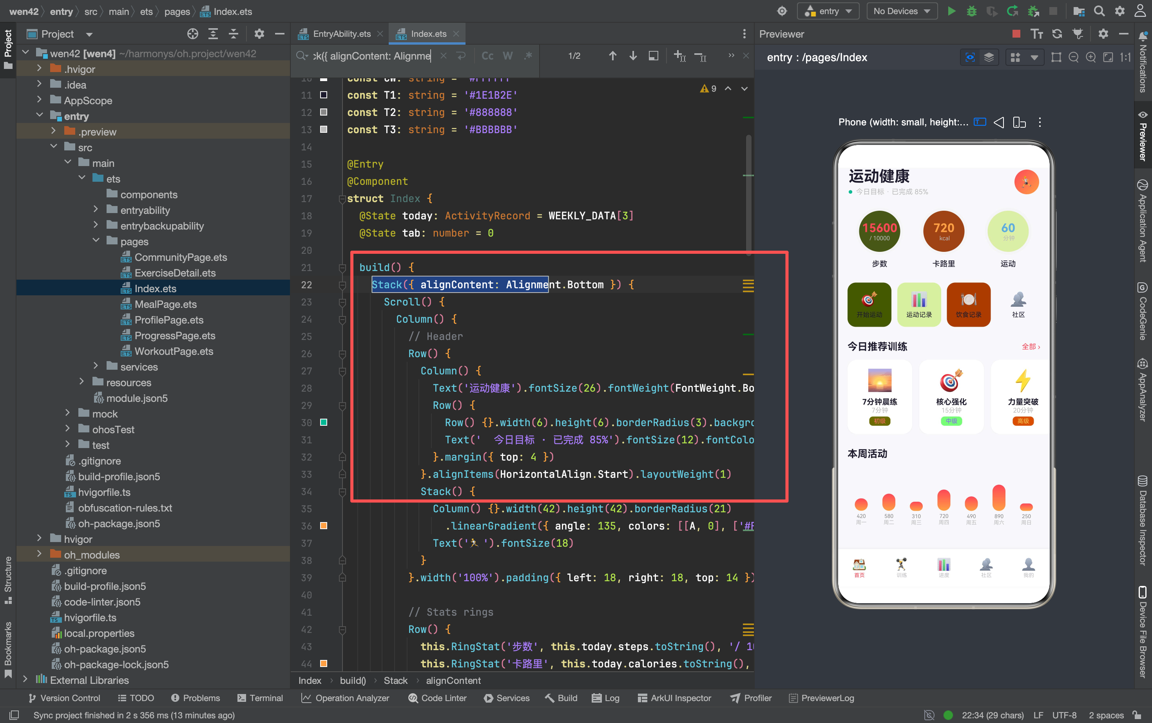Open Project panel options gear
Screen dimensions: 1152x723
click(x=259, y=34)
